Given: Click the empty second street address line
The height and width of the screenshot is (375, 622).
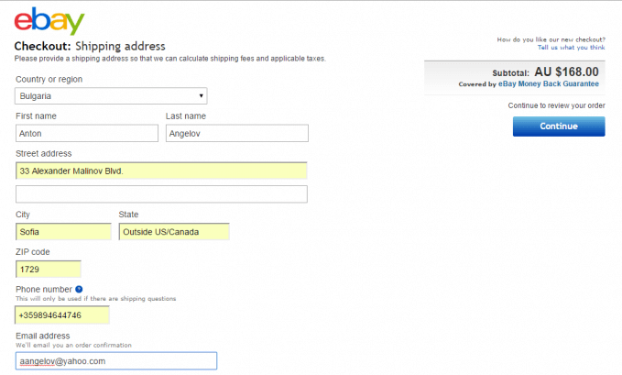Looking at the screenshot, I should (x=161, y=193).
